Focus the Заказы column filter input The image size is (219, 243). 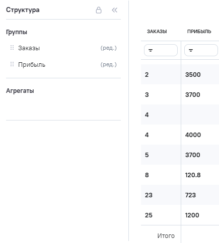point(161,50)
